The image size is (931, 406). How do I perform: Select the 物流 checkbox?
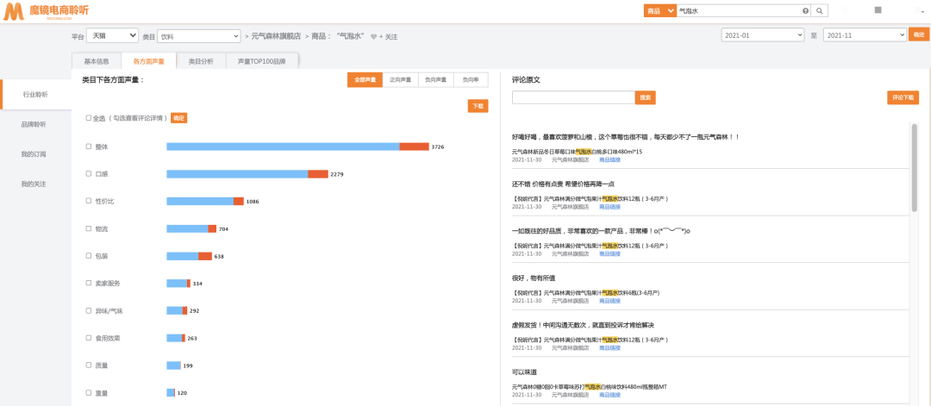tap(89, 228)
